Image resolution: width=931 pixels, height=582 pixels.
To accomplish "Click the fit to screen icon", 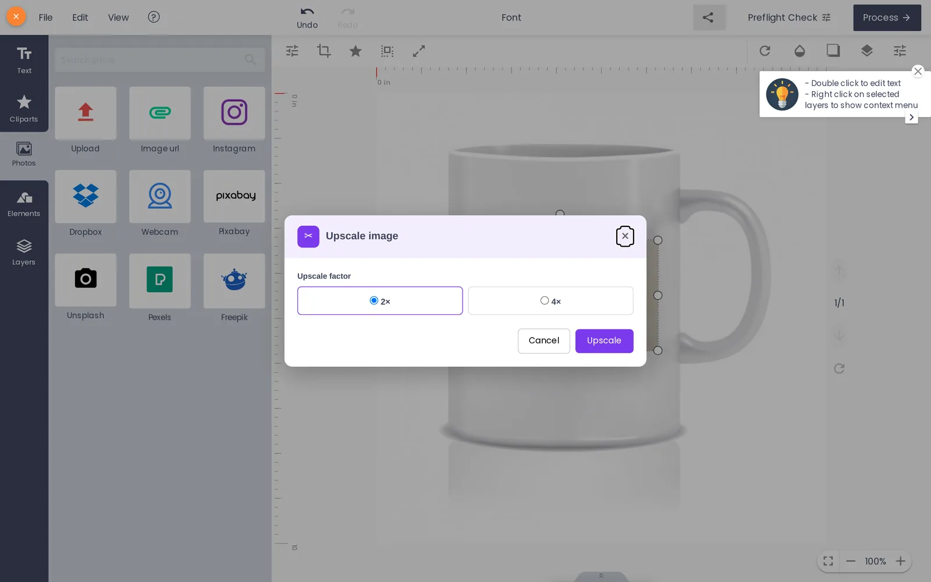I will coord(828,561).
